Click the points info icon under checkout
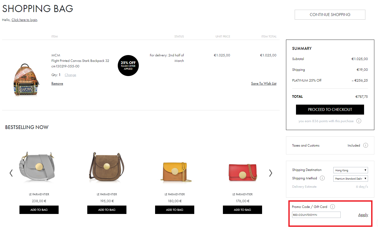Image resolution: width=378 pixels, height=231 pixels. [x=359, y=121]
